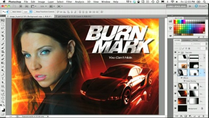Enable Show Transform Controls checkbox
209x118 pixels.
click(35, 12)
